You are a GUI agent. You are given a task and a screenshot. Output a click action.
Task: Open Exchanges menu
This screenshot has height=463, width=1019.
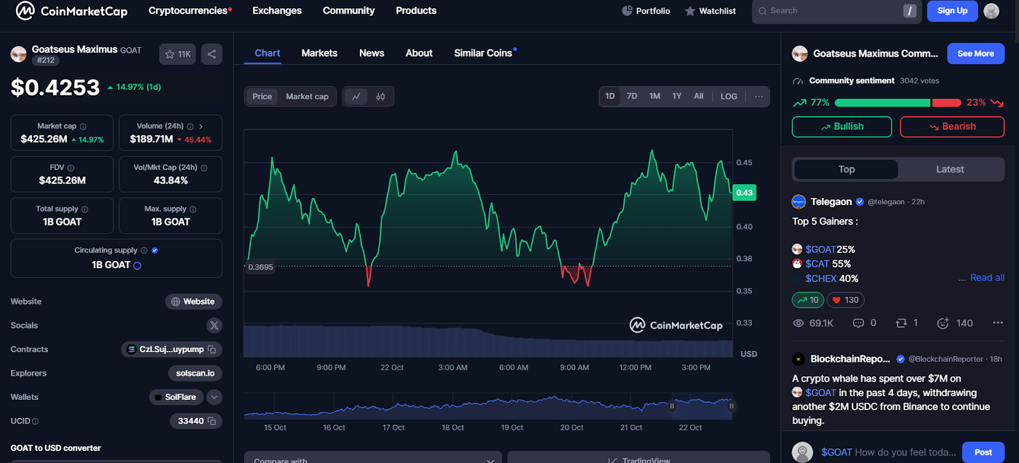(x=277, y=11)
